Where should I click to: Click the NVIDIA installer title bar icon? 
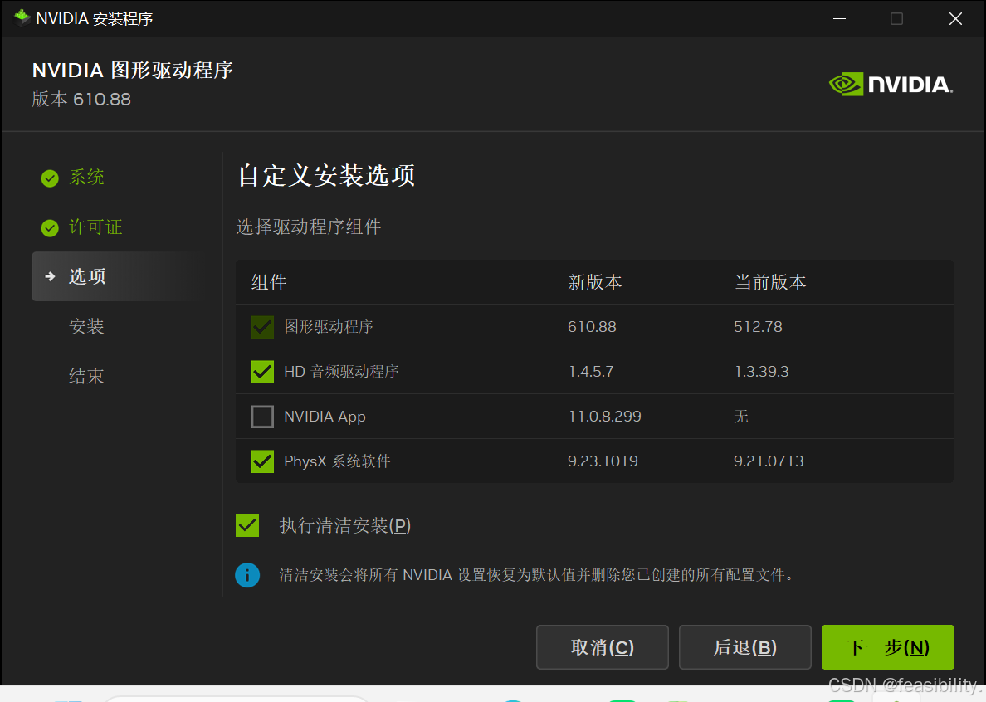point(22,17)
